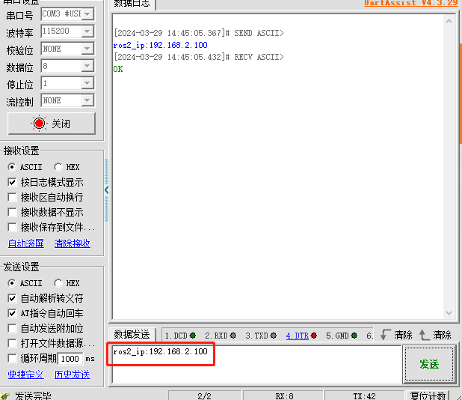Click the log scrollbar up arrow

[x=449, y=21]
